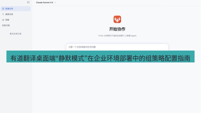Click the 技能 sidebar icon
The width and height of the screenshot is (201, 113).
3,20
